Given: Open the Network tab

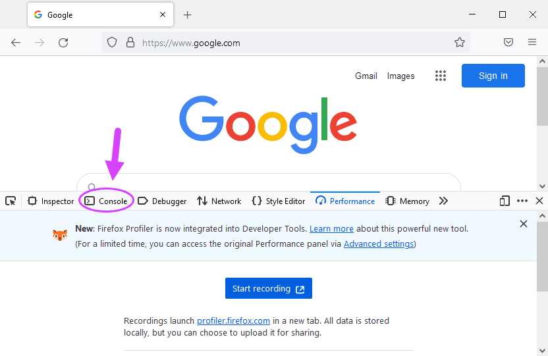Looking at the screenshot, I should point(219,201).
